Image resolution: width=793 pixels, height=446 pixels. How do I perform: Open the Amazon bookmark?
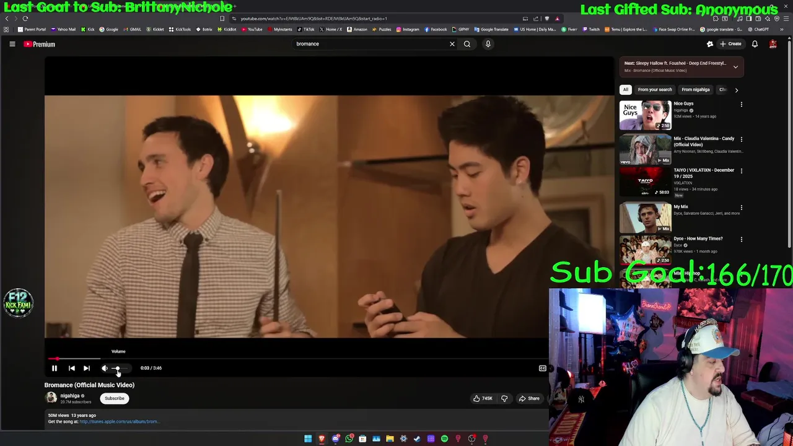tap(357, 29)
